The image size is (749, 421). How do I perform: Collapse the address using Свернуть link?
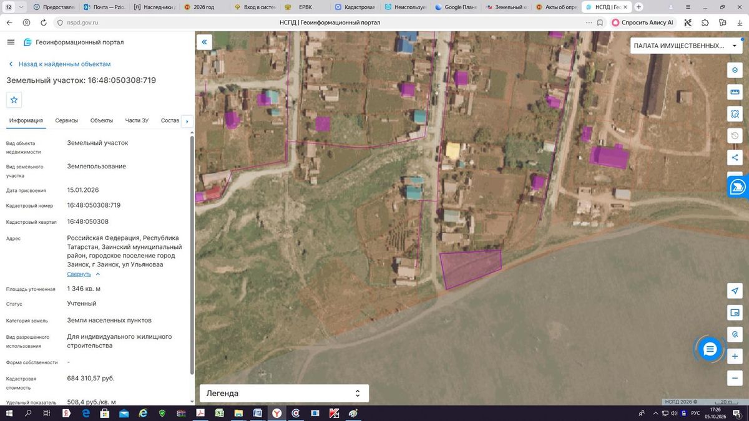[84, 274]
